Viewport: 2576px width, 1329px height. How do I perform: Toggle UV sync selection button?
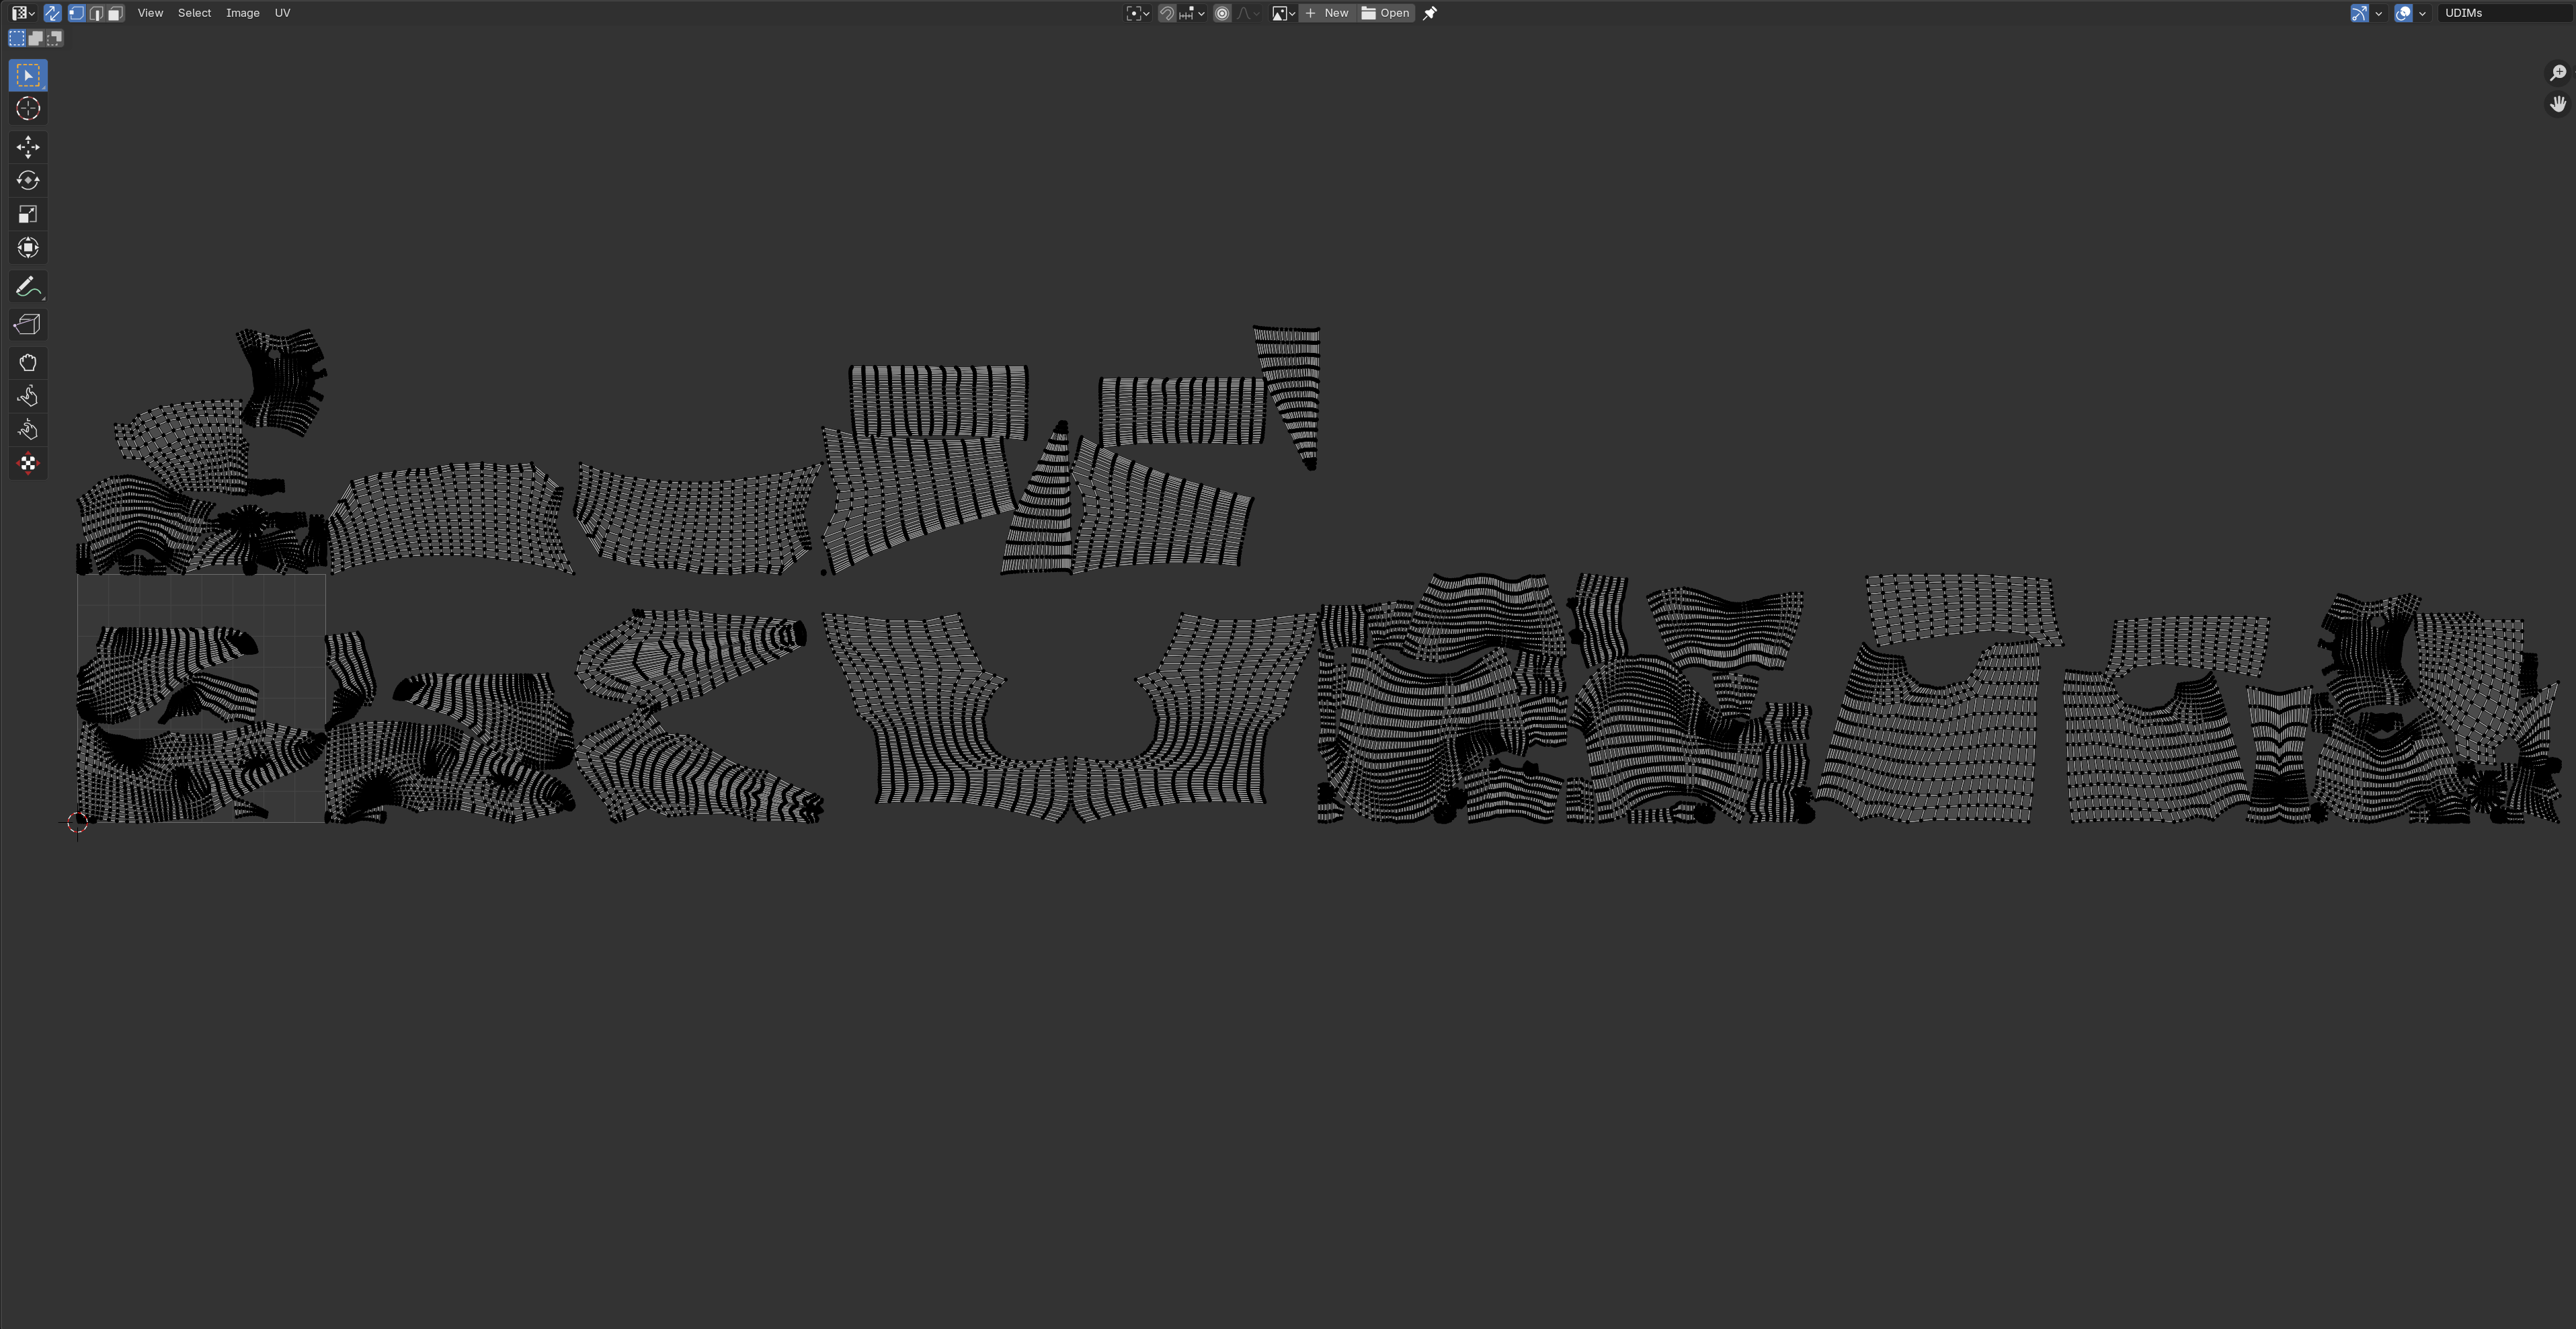click(53, 13)
